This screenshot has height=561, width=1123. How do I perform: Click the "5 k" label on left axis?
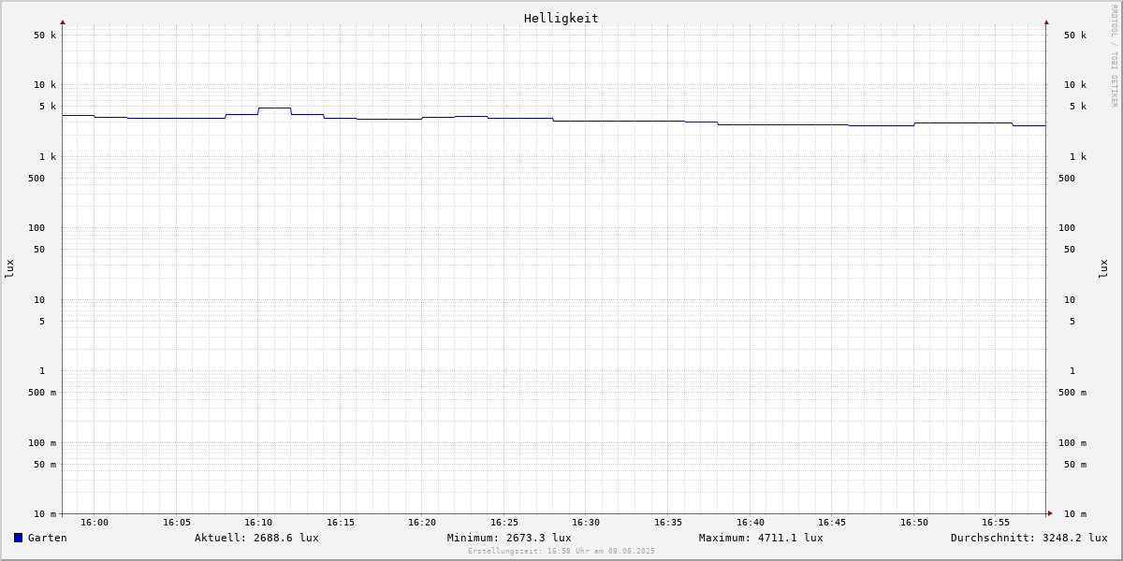48,107
